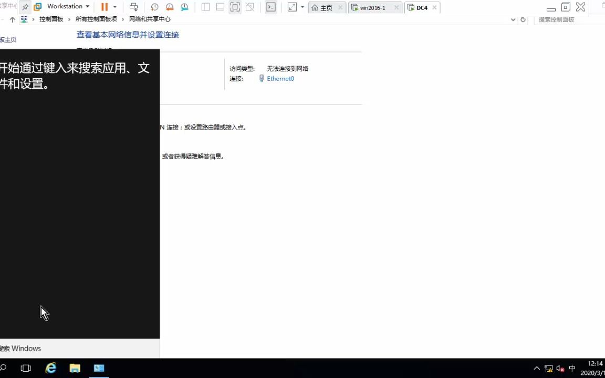
Task: Click the 搜索控制面板 search box
Action: click(569, 19)
